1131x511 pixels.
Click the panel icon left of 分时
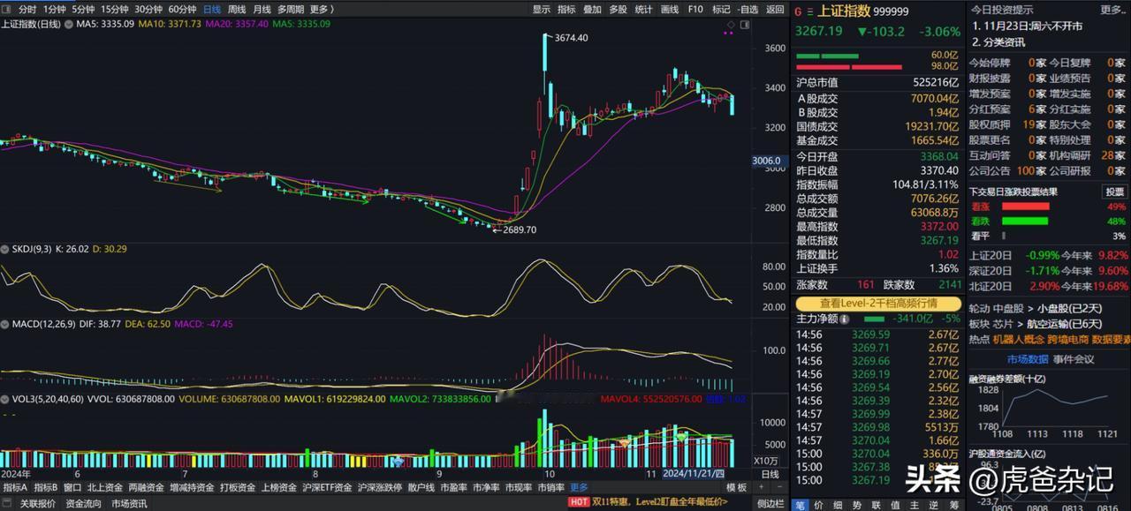pyautogui.click(x=7, y=10)
